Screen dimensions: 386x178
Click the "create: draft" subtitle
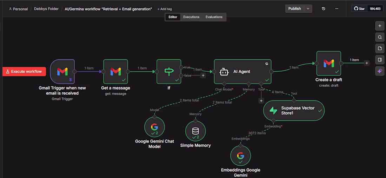click(x=329, y=85)
